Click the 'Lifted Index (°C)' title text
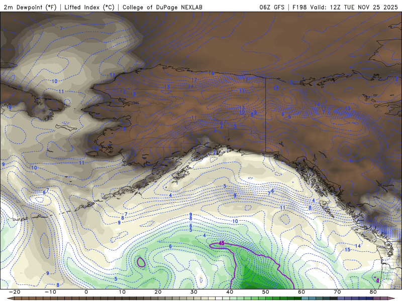The image size is (402, 301). (x=89, y=7)
